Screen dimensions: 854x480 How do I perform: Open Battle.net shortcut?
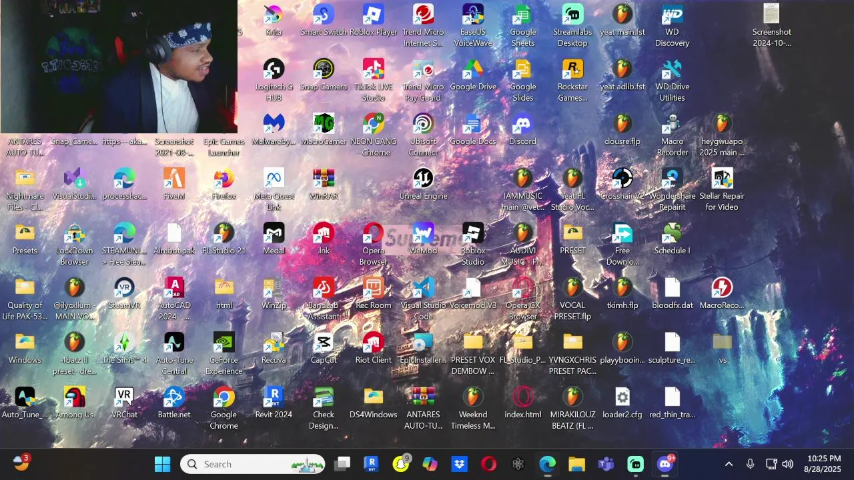pos(174,403)
